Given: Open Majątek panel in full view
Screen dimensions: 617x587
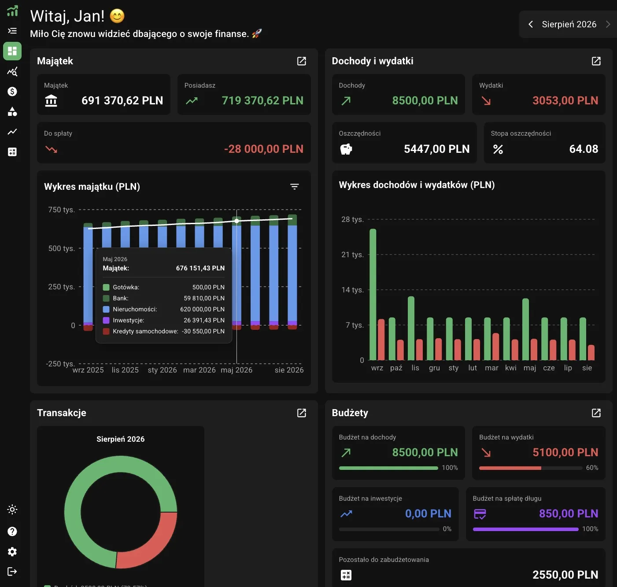Looking at the screenshot, I should pyautogui.click(x=302, y=61).
